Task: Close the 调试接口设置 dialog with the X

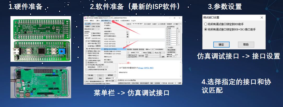Action: pos(262,17)
